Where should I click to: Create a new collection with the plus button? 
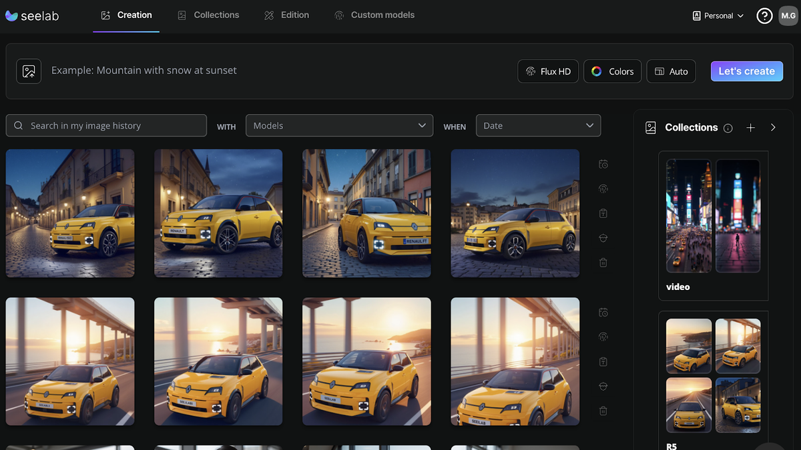(x=750, y=127)
